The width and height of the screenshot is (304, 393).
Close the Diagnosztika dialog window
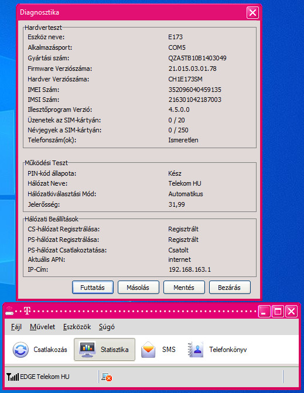tap(252, 12)
